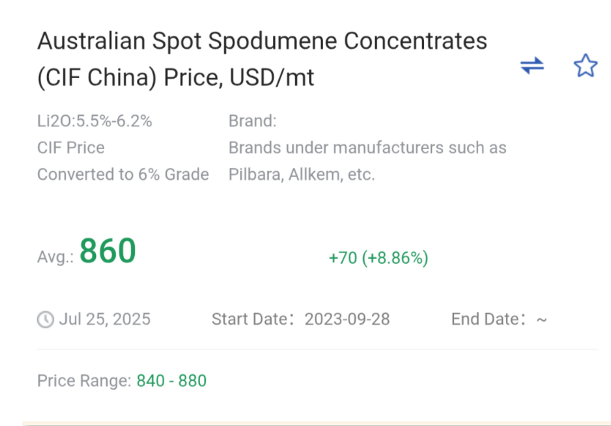This screenshot has height=426, width=611.
Task: Click the Brand: label
Action: (253, 121)
